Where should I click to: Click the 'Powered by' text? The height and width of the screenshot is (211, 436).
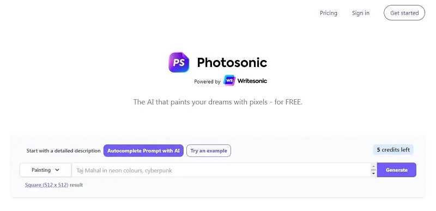(x=207, y=81)
